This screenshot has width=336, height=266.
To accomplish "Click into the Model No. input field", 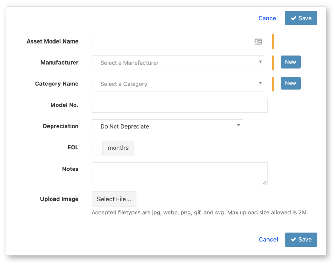I will (x=179, y=105).
